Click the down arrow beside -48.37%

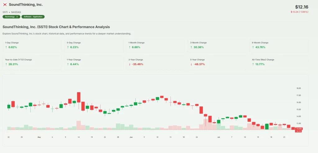coord(191,64)
